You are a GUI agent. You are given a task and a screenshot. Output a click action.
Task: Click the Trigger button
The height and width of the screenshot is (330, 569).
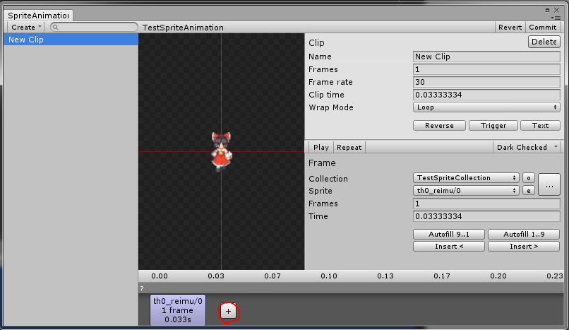pos(493,126)
